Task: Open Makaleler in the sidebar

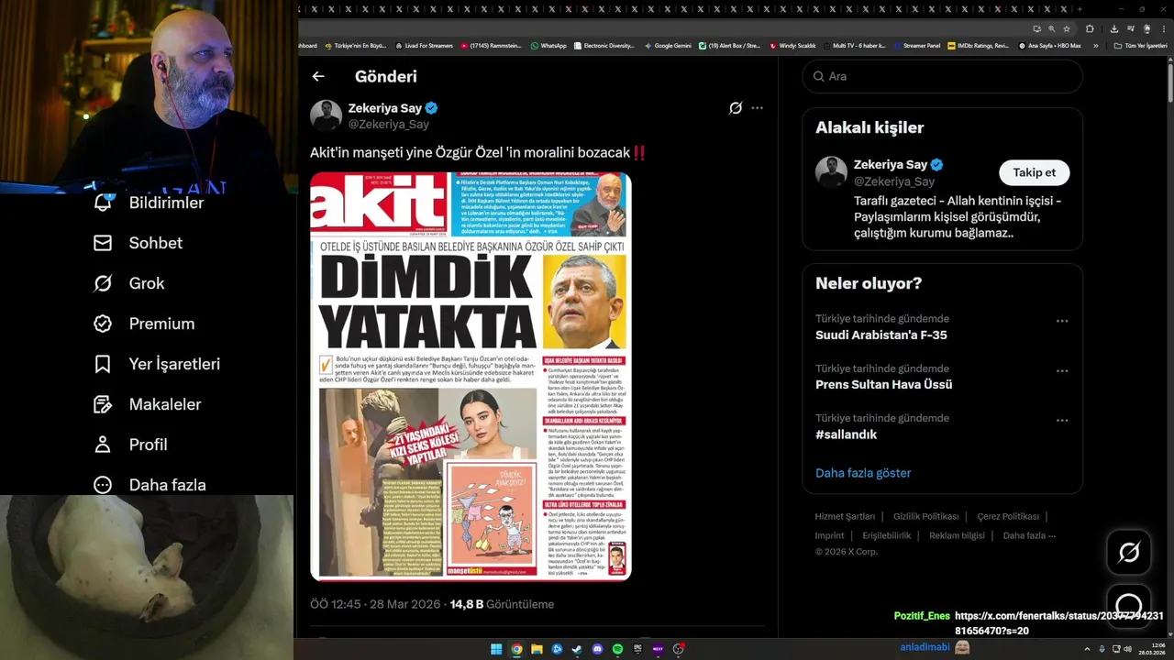Action: tap(147, 404)
